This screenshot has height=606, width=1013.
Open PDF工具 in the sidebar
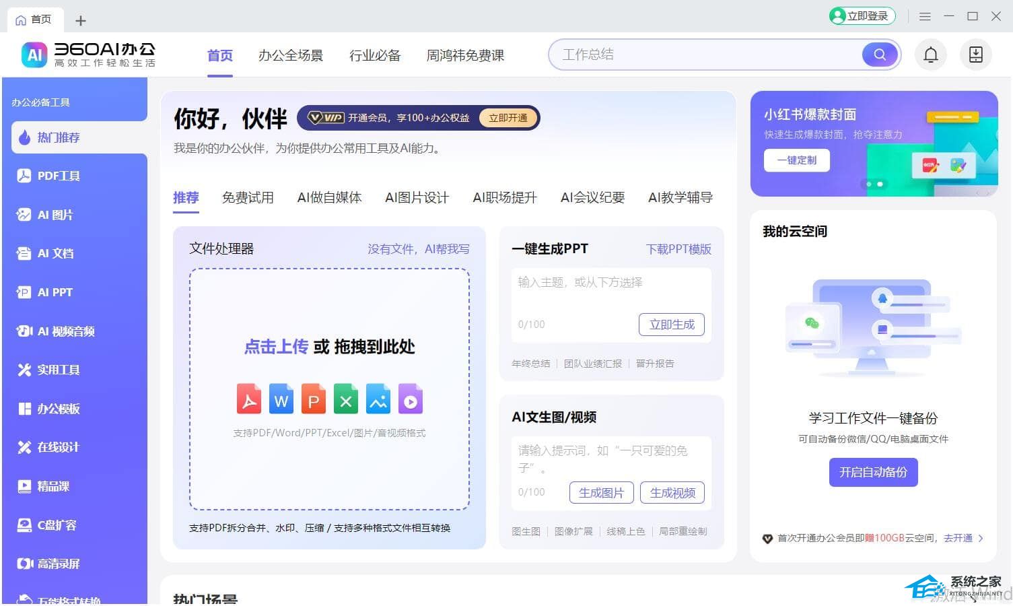(58, 176)
